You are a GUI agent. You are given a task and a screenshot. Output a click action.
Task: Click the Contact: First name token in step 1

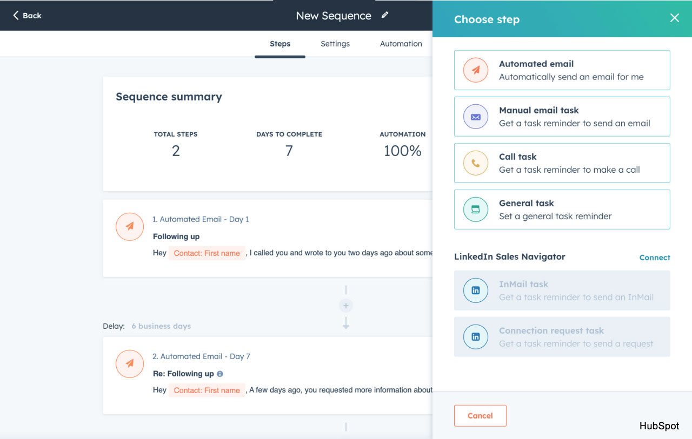click(207, 253)
